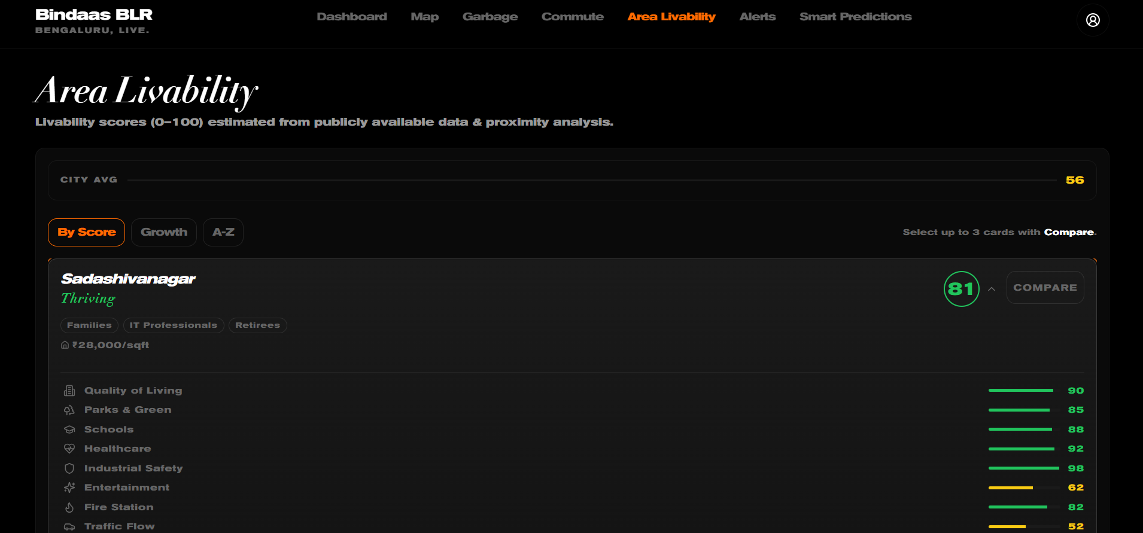Open the Garbage section
The image size is (1143, 533).
[x=490, y=17]
